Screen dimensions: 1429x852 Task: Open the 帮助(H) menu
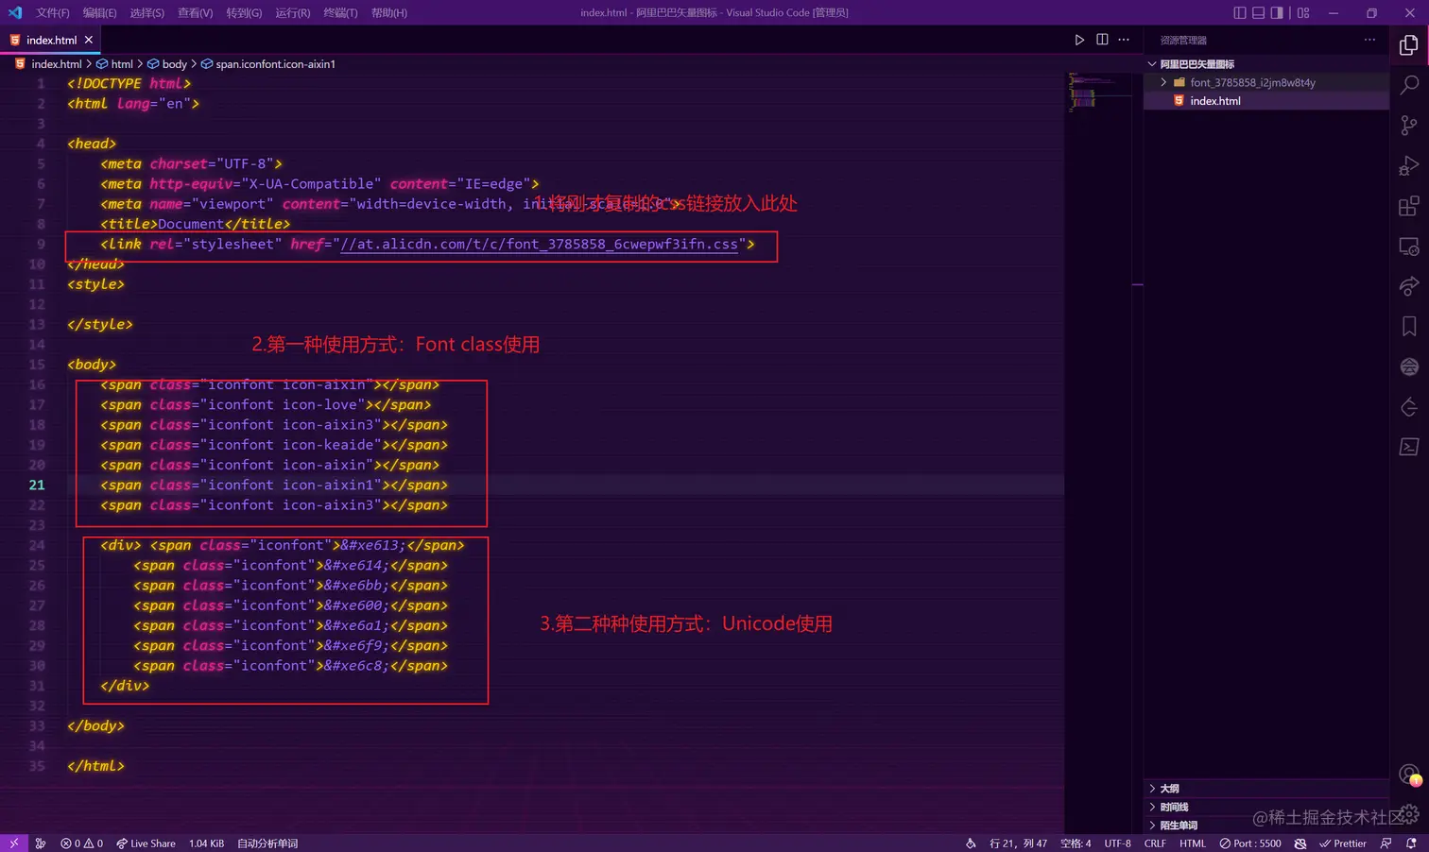click(388, 12)
